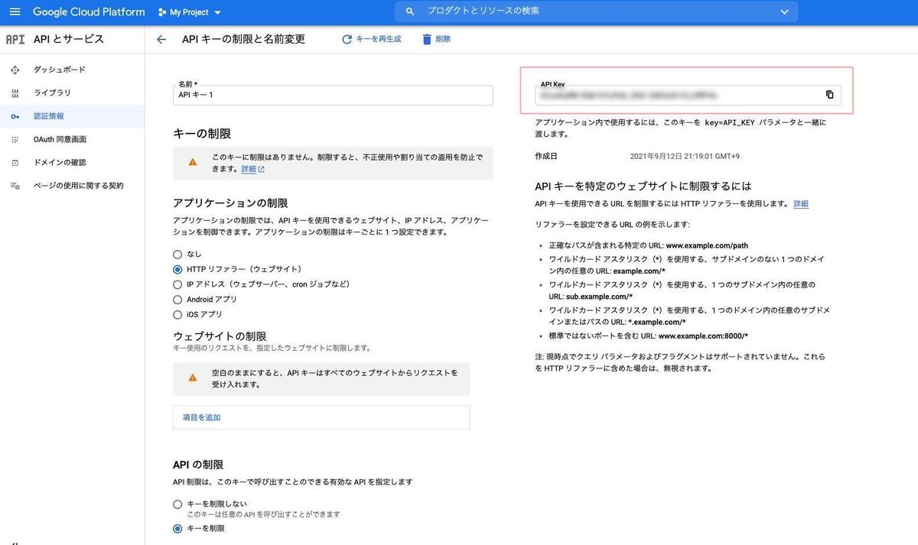Click the OAuth consent screen icon
The width and height of the screenshot is (918, 545).
click(15, 140)
